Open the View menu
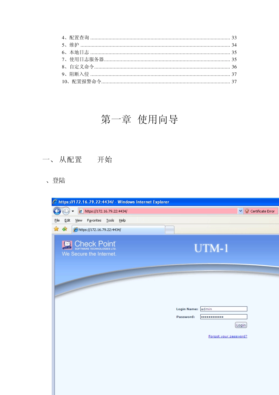The image size is (279, 395). (x=79, y=220)
